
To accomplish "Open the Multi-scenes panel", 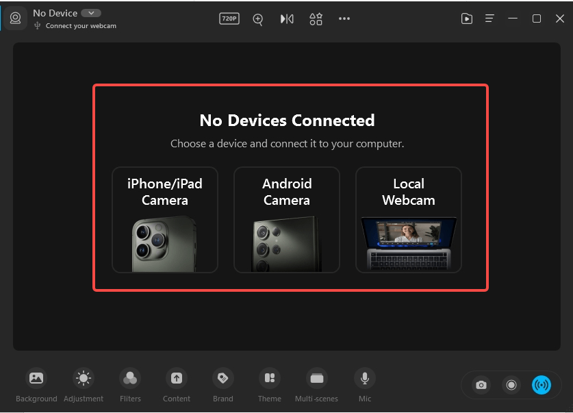I will coord(316,377).
